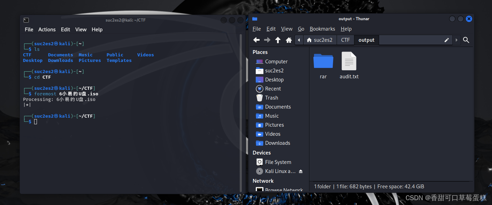Open Videos in Places sidebar
This screenshot has width=492, height=205.
pyautogui.click(x=272, y=134)
